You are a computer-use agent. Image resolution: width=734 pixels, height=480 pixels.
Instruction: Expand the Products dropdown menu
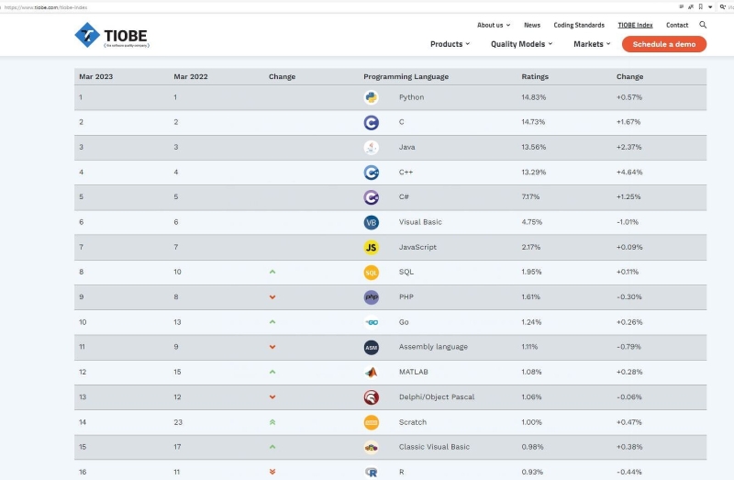pyautogui.click(x=450, y=44)
